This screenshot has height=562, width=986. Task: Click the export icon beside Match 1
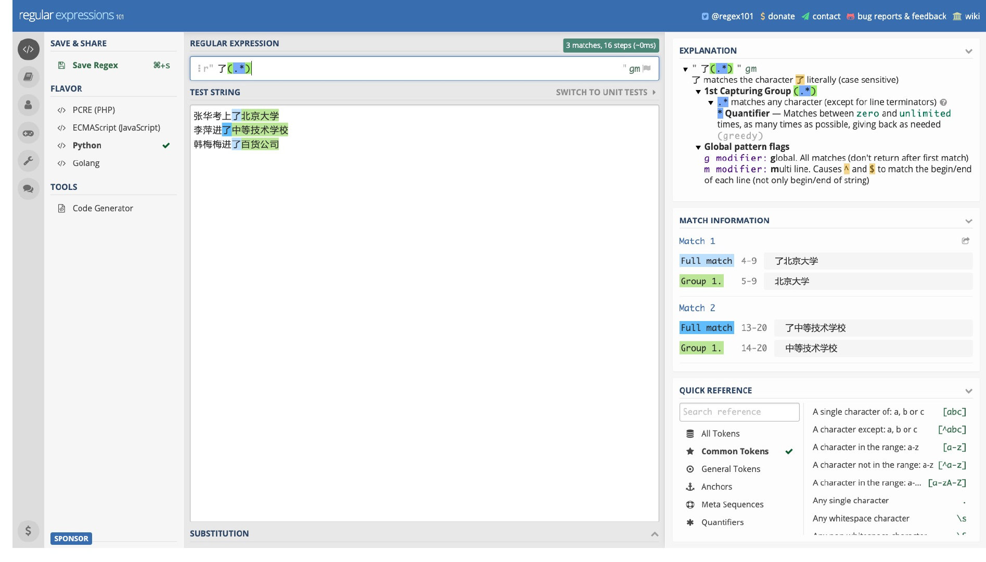click(x=966, y=241)
